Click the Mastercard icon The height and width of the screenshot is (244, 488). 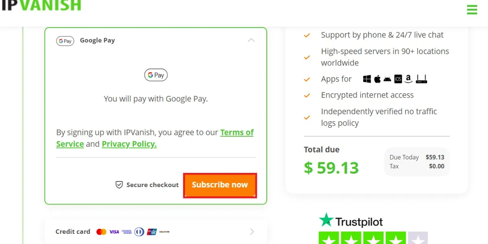click(x=101, y=232)
